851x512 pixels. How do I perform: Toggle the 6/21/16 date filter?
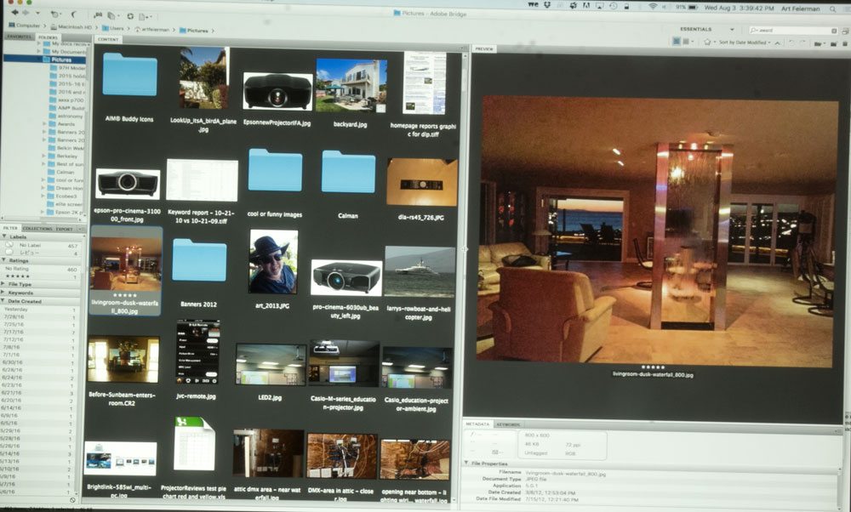tap(37, 393)
